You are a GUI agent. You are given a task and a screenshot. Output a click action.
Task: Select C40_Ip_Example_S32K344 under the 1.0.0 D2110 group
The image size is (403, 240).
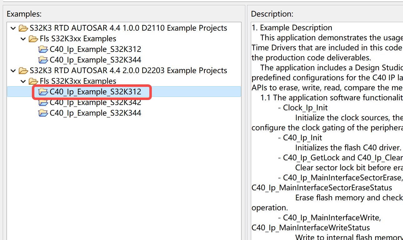pos(95,60)
